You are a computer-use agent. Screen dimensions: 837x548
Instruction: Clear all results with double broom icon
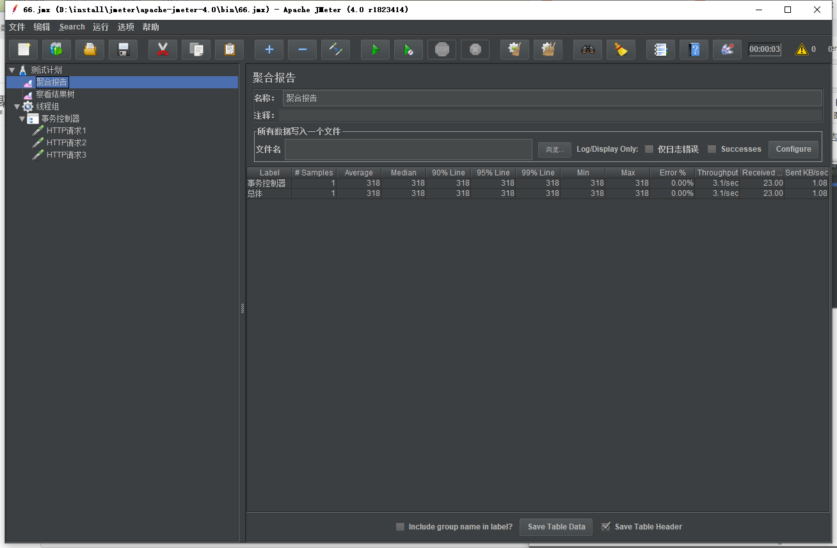548,49
